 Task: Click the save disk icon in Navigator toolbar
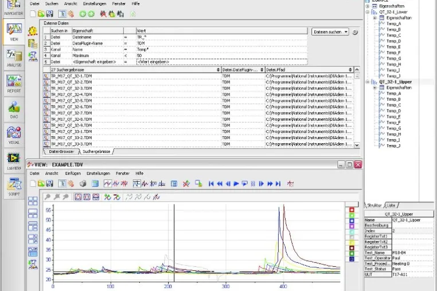[x=50, y=14]
